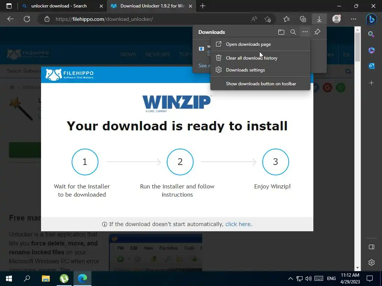
Task: Click More options dots in Downloads panel
Action: pyautogui.click(x=305, y=32)
